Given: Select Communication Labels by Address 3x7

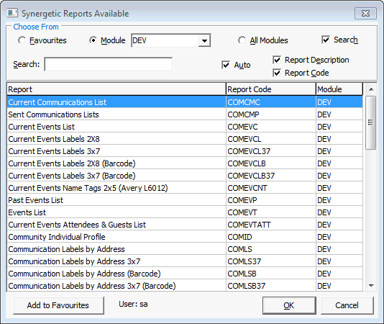Looking at the screenshot, I should (x=116, y=261).
